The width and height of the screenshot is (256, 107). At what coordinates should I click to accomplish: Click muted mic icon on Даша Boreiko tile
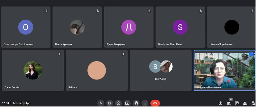(x=60, y=54)
